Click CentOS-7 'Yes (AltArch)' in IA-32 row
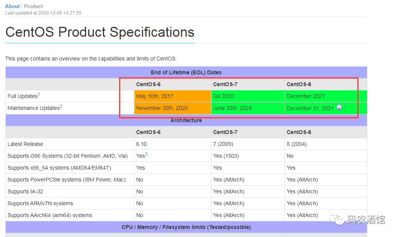The width and height of the screenshot is (398, 237). (x=229, y=191)
